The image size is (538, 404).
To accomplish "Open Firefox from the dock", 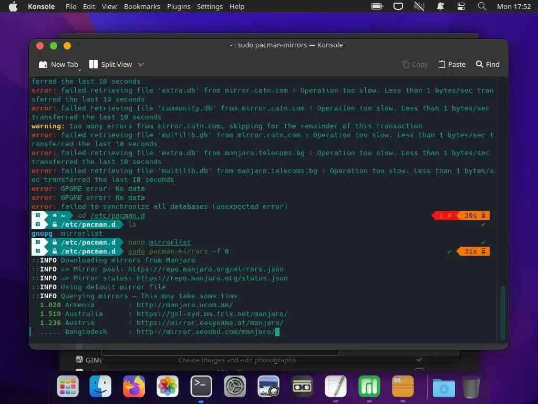I will click(x=134, y=386).
